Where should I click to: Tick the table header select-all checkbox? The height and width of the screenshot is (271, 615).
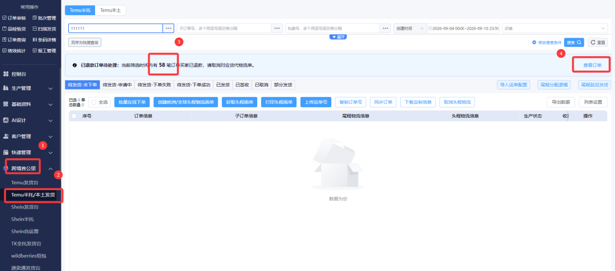coord(74,116)
